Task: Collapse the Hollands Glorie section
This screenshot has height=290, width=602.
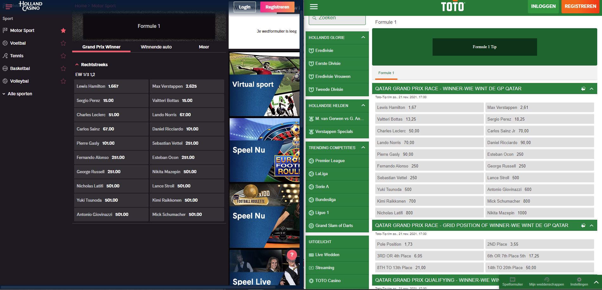Action: (x=363, y=37)
